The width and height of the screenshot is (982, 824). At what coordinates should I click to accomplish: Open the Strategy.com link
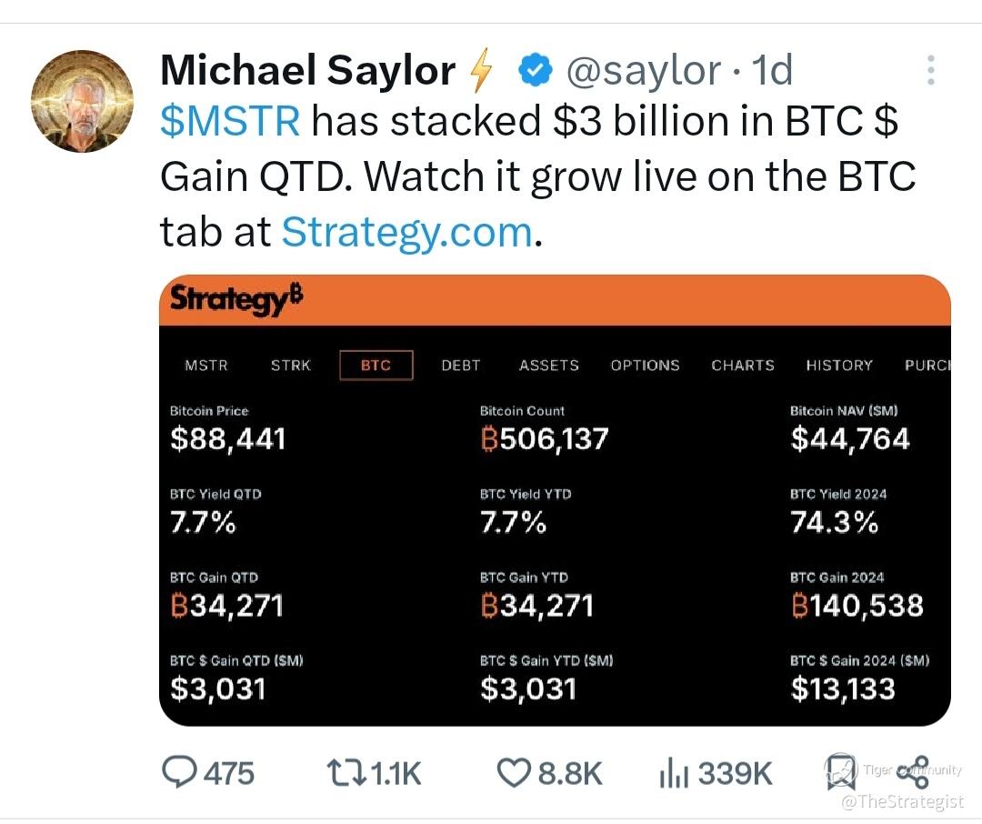[x=407, y=232]
